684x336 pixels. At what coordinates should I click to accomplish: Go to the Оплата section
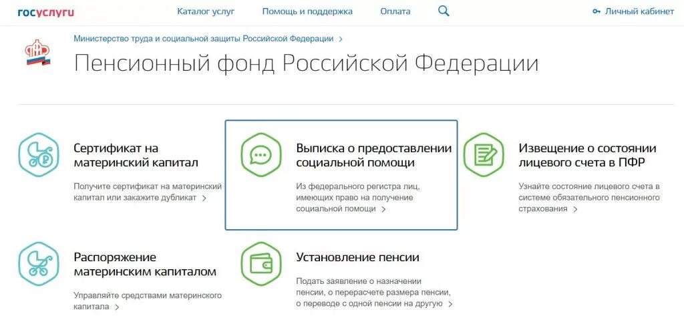point(395,12)
